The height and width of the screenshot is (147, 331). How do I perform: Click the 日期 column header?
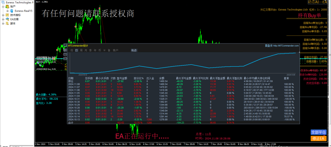(x=71, y=78)
